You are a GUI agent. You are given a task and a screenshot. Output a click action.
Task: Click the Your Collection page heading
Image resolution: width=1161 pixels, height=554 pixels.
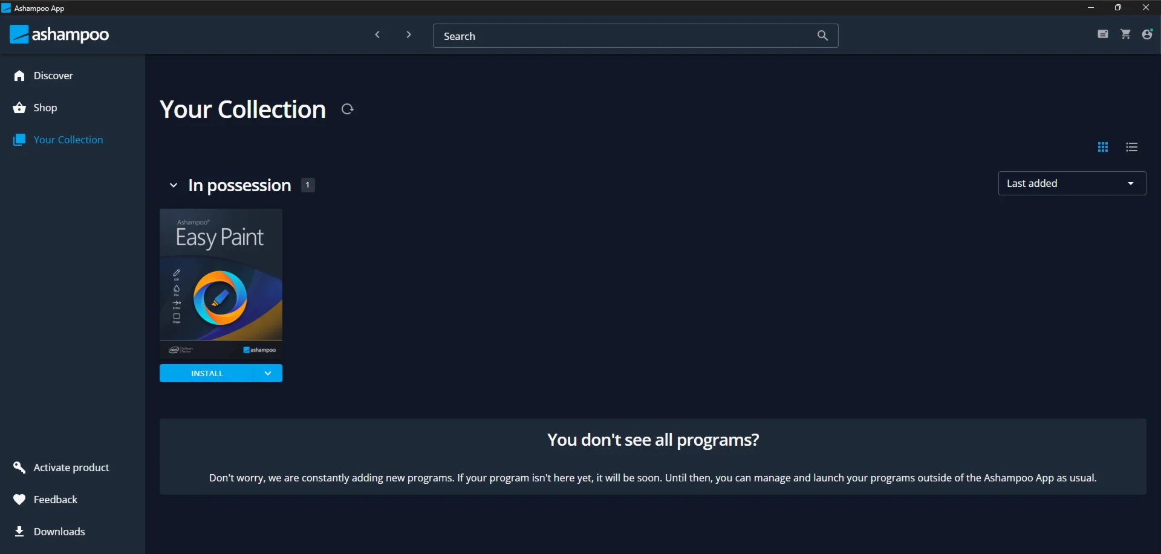coord(242,109)
